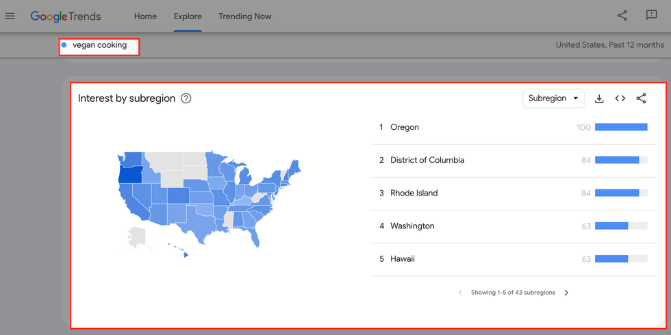Open the Subregion dropdown

[553, 98]
